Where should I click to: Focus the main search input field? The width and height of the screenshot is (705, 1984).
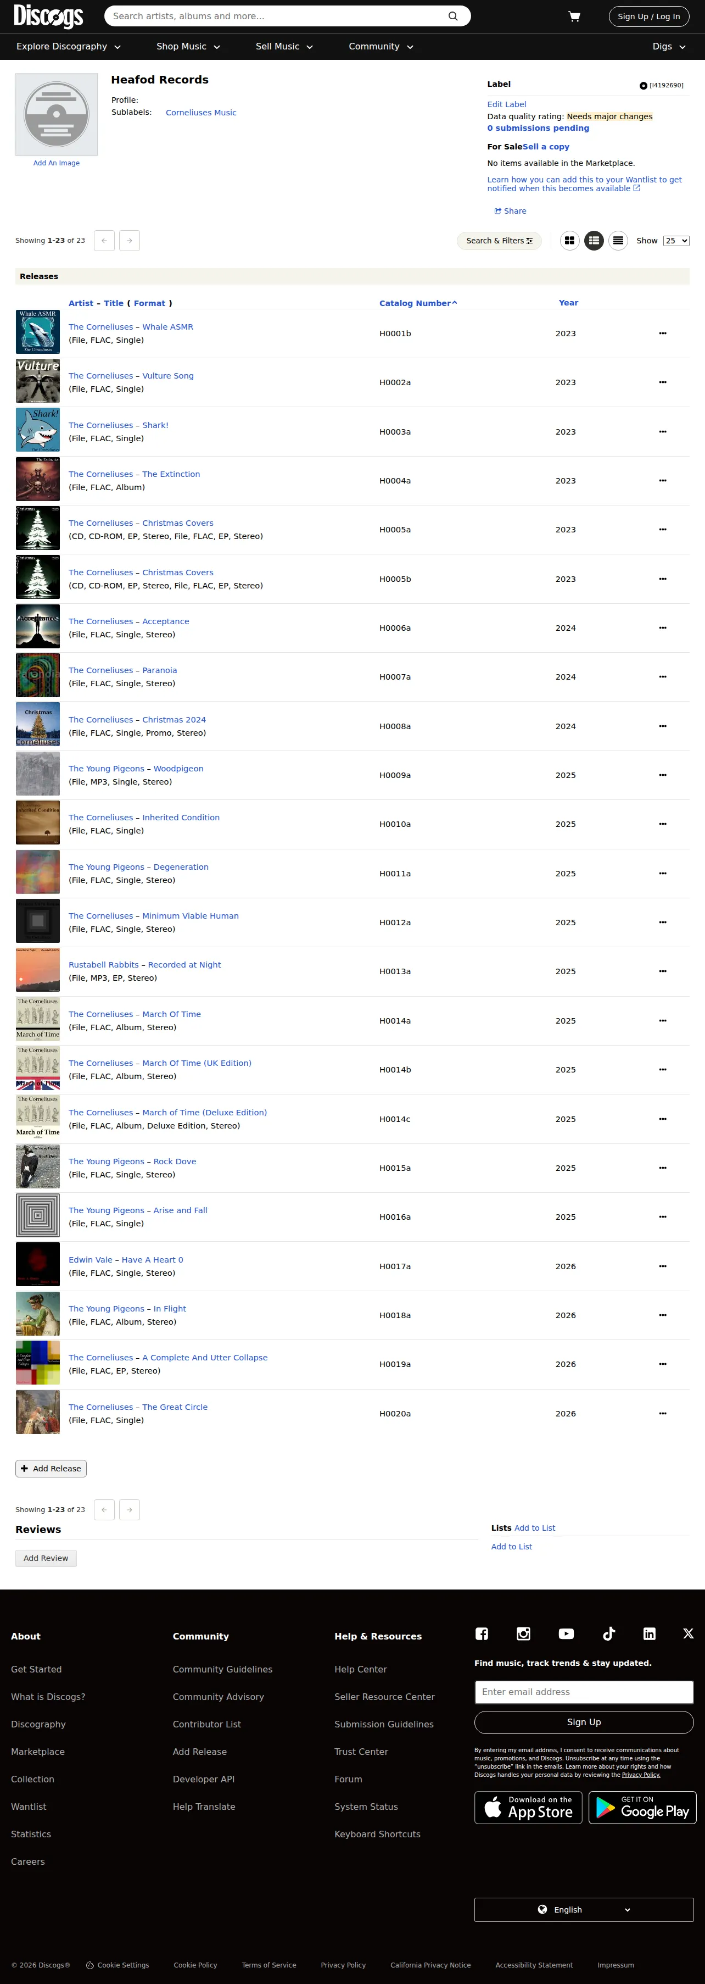pos(277,16)
